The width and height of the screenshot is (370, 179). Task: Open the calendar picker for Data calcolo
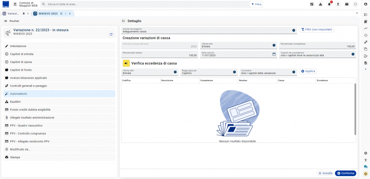point(274,54)
